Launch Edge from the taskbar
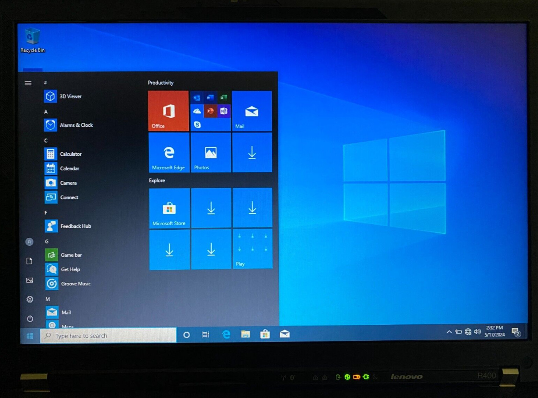 226,334
